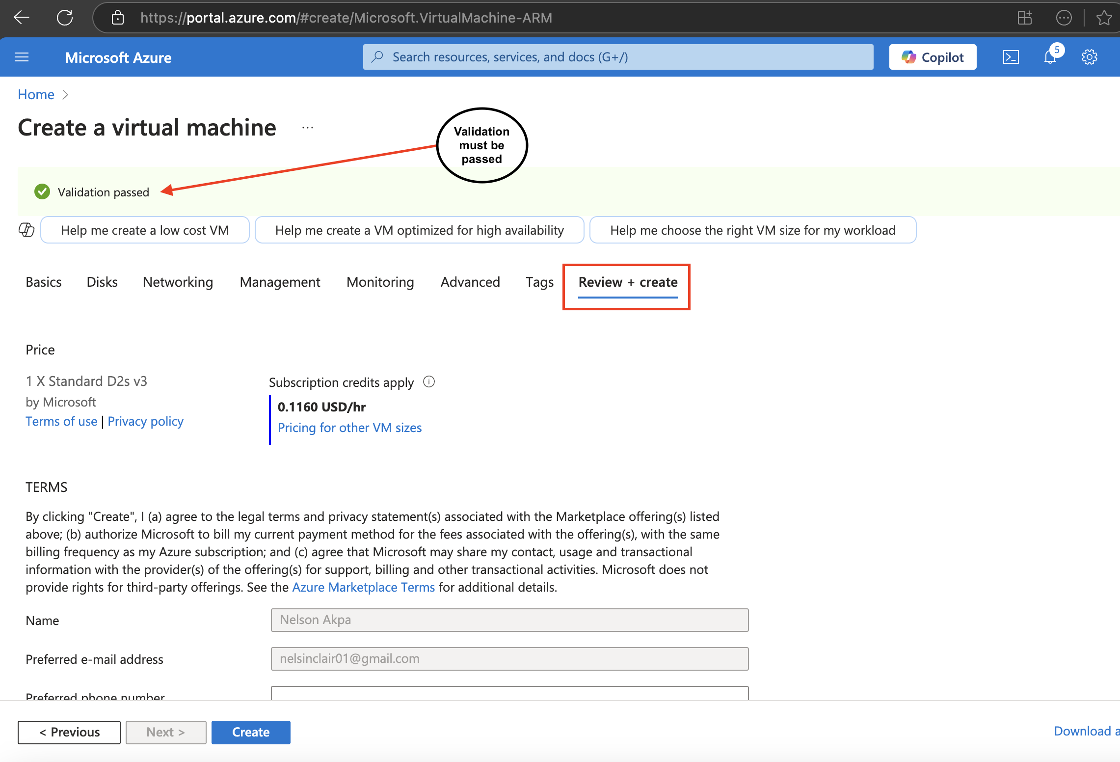The image size is (1120, 762).
Task: Click the Price heading
Action: point(40,350)
